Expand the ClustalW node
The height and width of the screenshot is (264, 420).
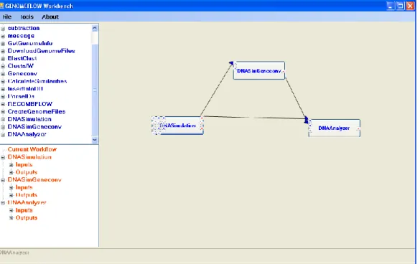[x=3, y=66]
